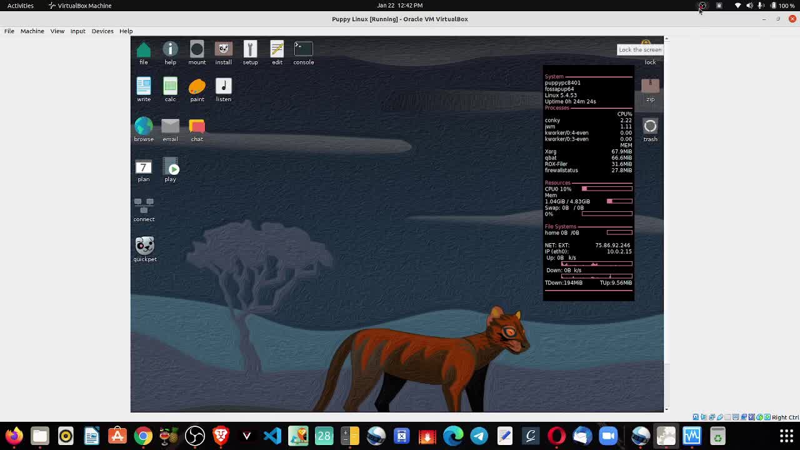Screen dimensions: 800x450
Task: Click the volume speaker tray icon
Action: pos(749,5)
